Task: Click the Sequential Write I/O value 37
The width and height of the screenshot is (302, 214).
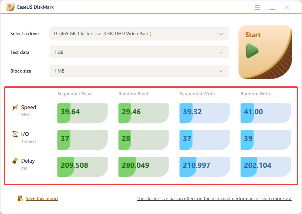Action: tap(187, 139)
